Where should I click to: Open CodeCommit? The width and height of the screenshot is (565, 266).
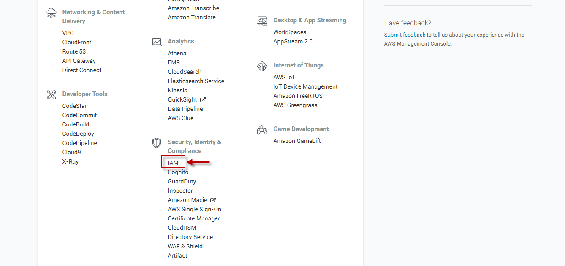(x=79, y=115)
